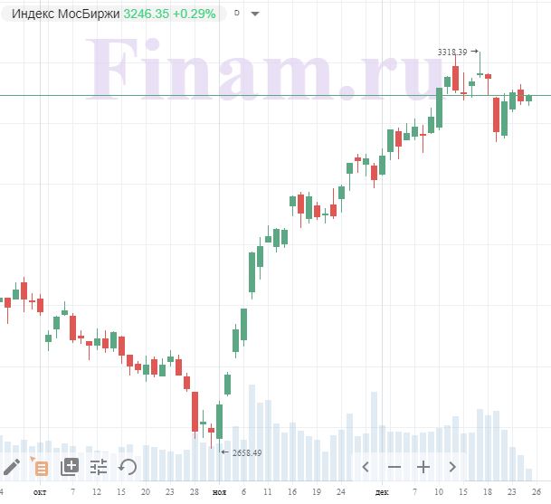Click the 'ноя' month label on time axis

(219, 492)
